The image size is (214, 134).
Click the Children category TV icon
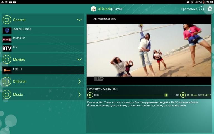click(7, 82)
